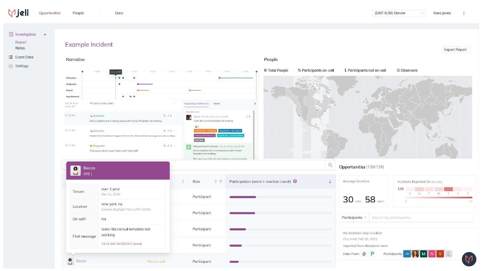Click the note icon on 11:10 AM Detection row

[x=164, y=116]
